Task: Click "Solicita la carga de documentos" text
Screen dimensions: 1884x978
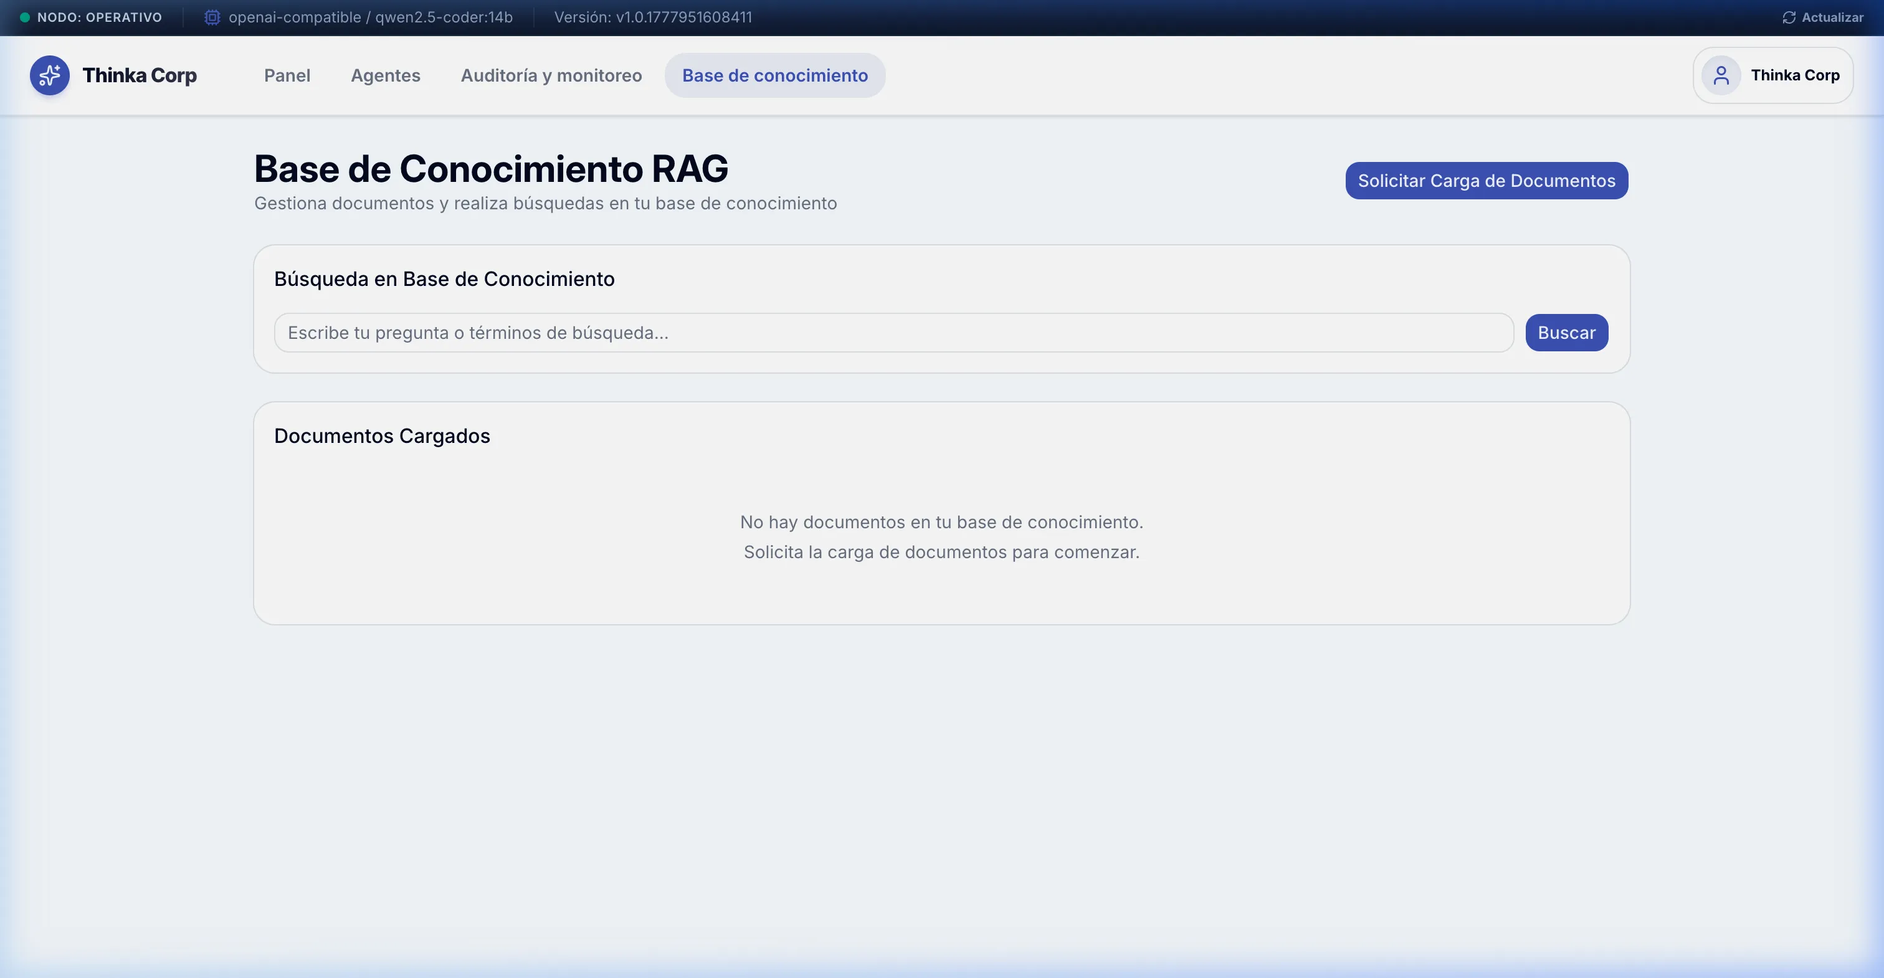Action: [941, 553]
